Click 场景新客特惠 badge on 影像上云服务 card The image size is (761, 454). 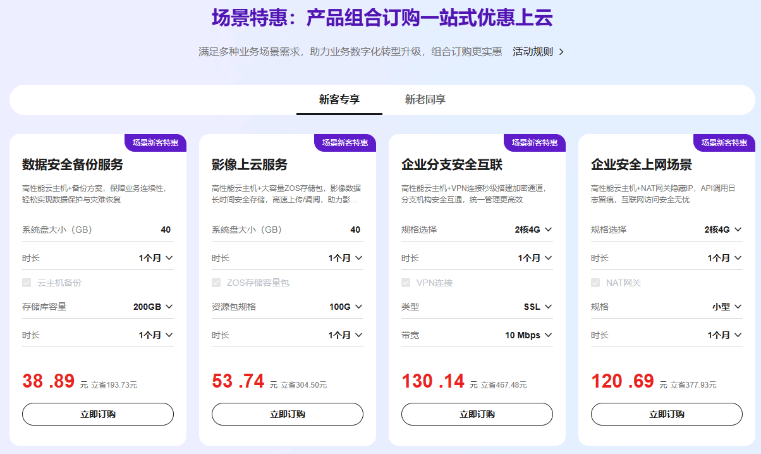pos(345,143)
